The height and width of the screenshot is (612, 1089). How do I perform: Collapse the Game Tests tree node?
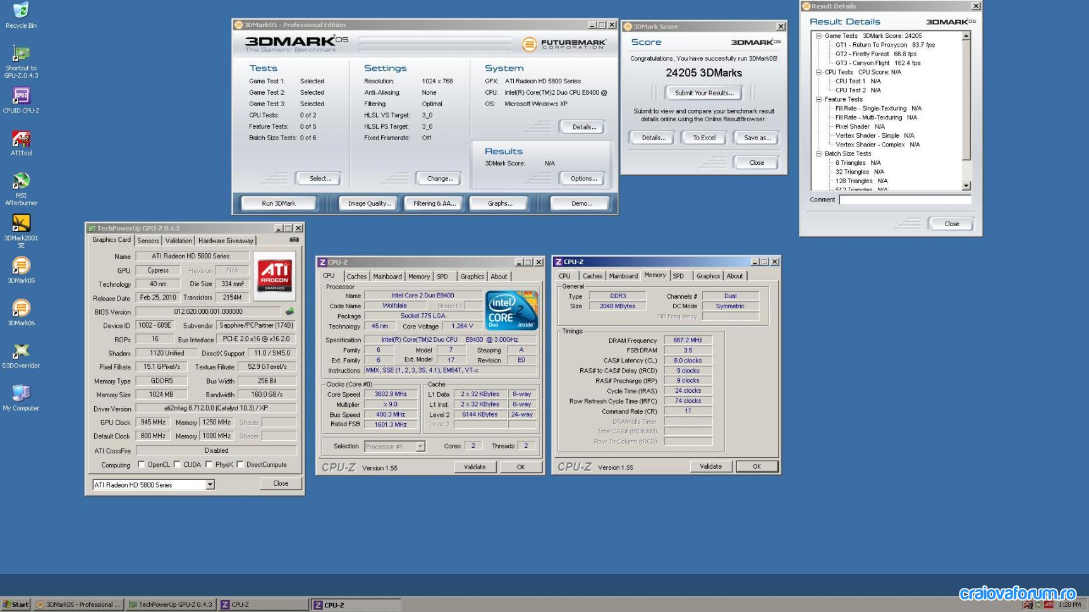click(x=818, y=36)
